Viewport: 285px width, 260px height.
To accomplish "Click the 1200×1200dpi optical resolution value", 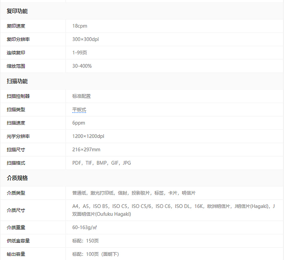I will click(x=88, y=136).
